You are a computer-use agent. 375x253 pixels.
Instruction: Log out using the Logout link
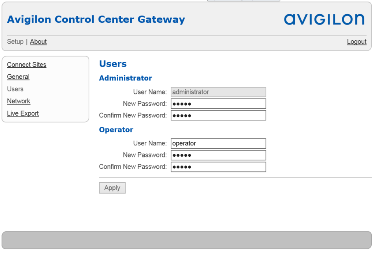tap(357, 42)
